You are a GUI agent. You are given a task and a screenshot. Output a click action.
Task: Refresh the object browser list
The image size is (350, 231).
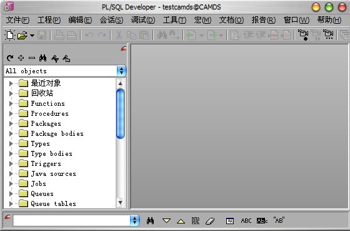click(x=10, y=58)
